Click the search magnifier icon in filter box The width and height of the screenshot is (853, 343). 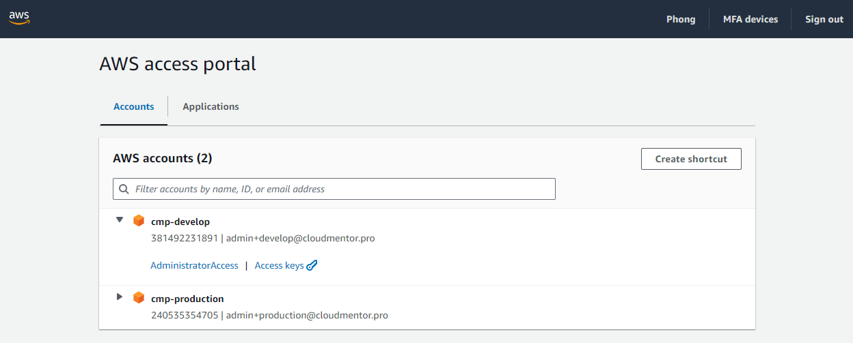pyautogui.click(x=124, y=189)
